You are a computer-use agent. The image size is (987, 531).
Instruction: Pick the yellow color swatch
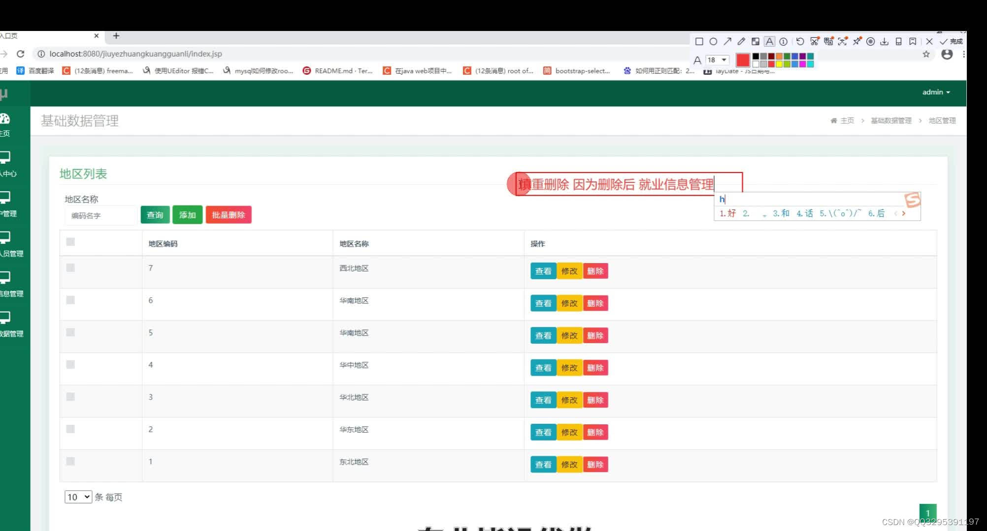pyautogui.click(x=779, y=64)
